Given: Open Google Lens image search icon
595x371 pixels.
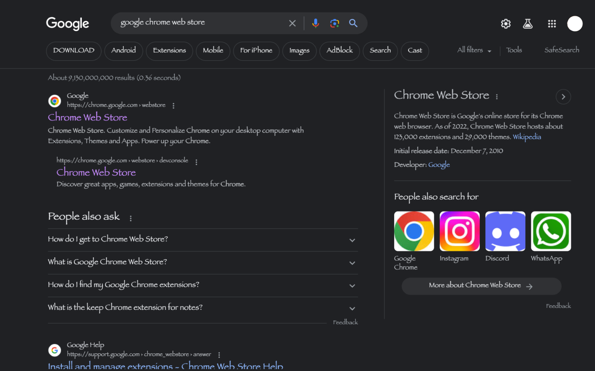Looking at the screenshot, I should [x=335, y=23].
